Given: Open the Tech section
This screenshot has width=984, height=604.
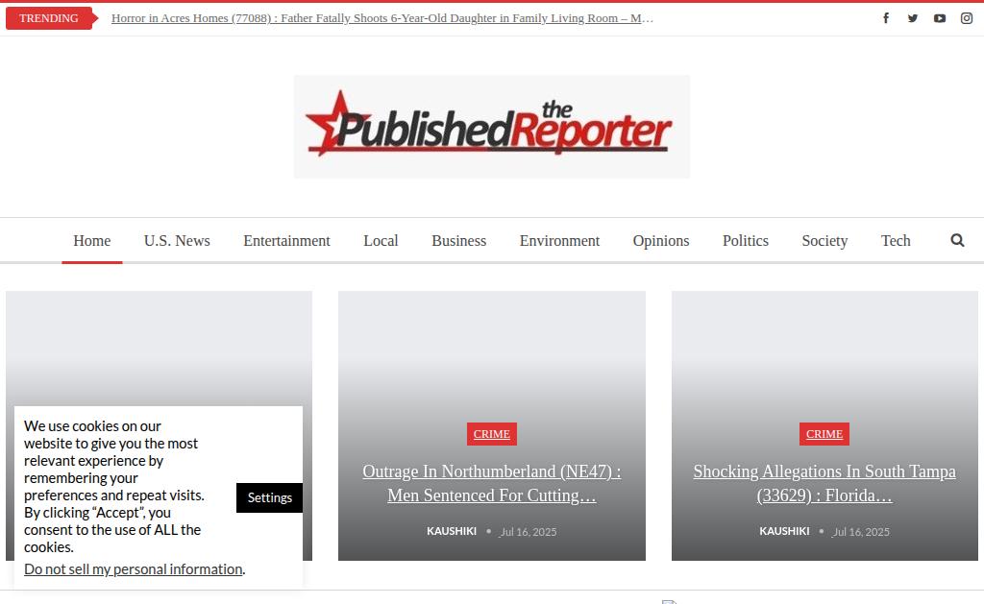Looking at the screenshot, I should (896, 241).
